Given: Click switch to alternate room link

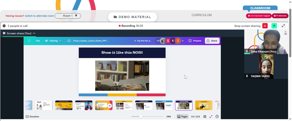Looking at the screenshot, I should [39, 16].
